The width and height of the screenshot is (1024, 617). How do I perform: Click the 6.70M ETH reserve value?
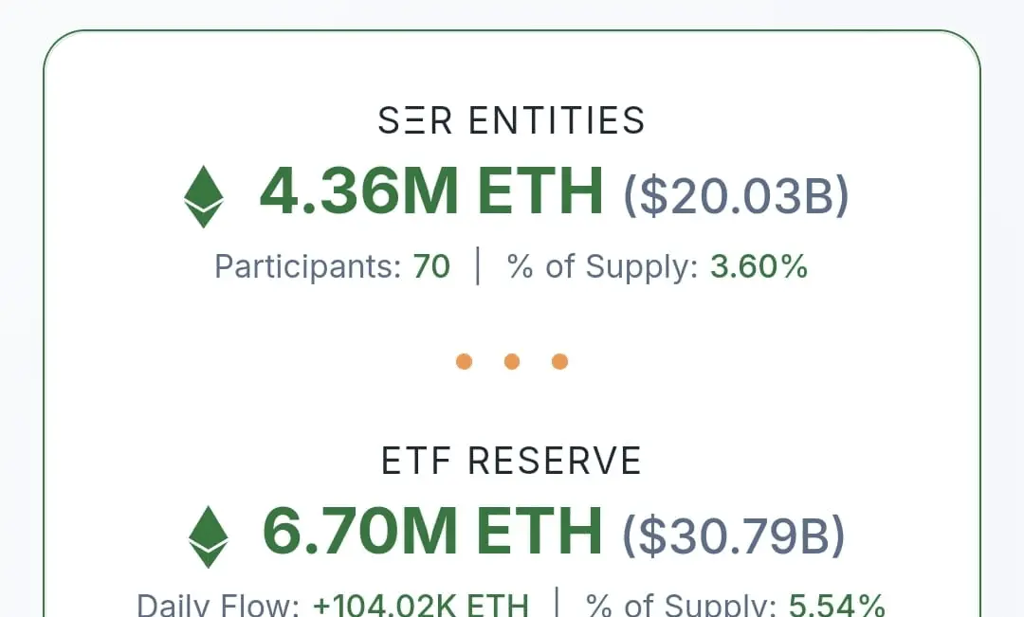click(432, 532)
